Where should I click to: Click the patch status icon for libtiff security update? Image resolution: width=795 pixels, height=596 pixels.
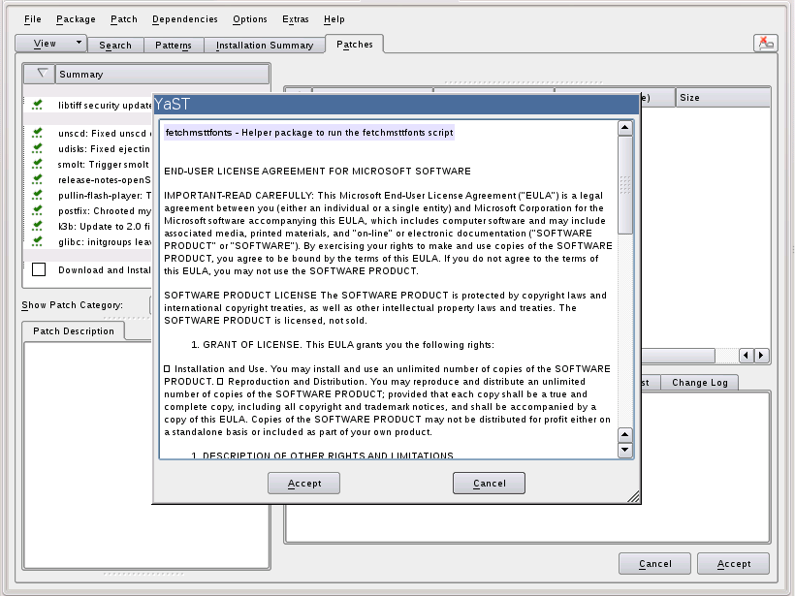(x=37, y=105)
